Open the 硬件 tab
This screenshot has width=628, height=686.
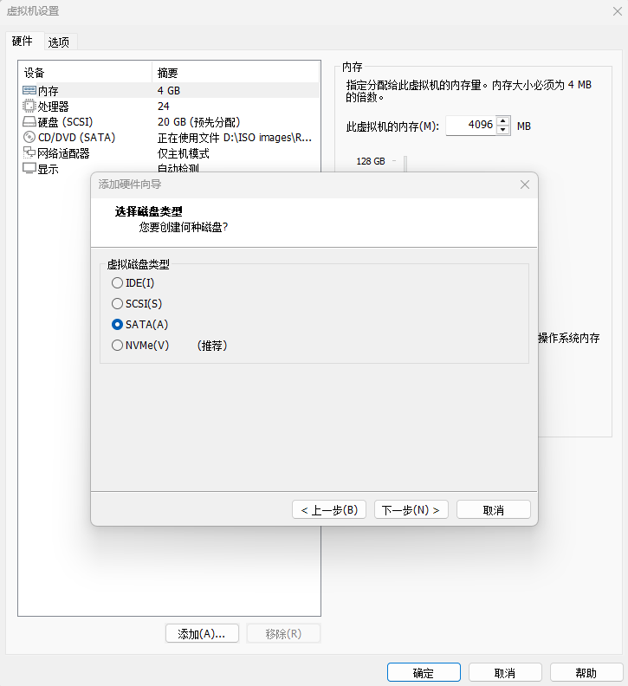[x=23, y=41]
